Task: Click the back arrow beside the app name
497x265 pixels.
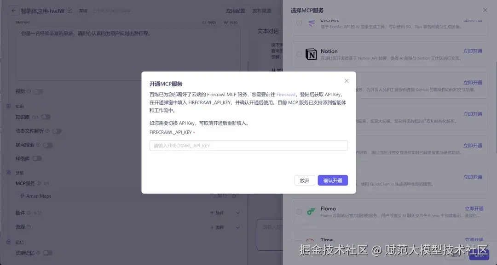Action: click(13, 10)
